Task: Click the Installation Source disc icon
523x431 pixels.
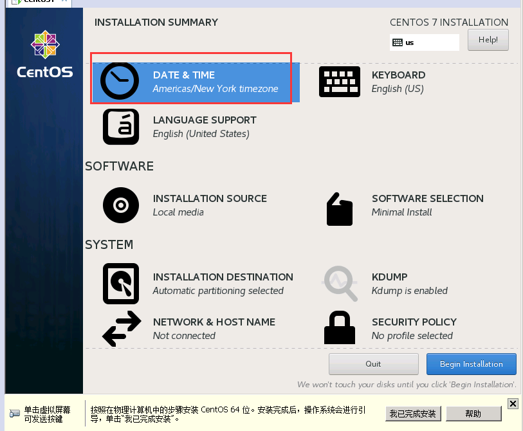Action: pyautogui.click(x=121, y=205)
